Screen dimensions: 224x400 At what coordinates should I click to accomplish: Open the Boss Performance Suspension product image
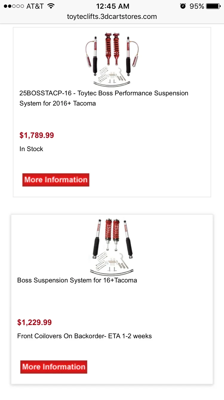coord(112,59)
